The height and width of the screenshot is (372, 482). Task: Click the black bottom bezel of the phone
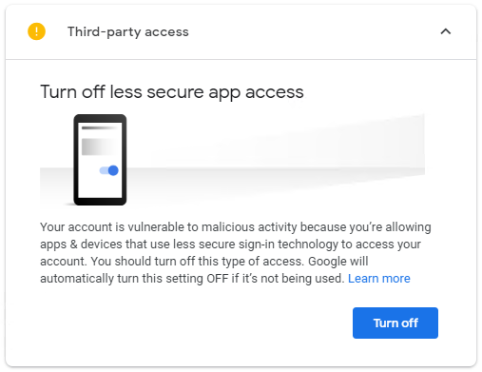(x=100, y=202)
